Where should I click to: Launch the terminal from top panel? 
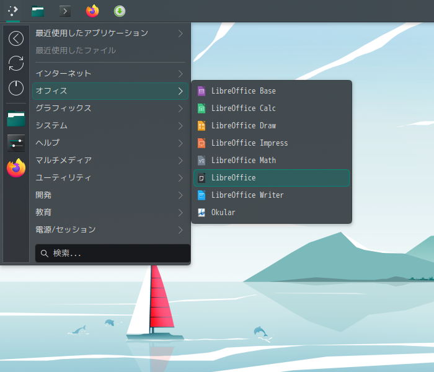point(65,11)
